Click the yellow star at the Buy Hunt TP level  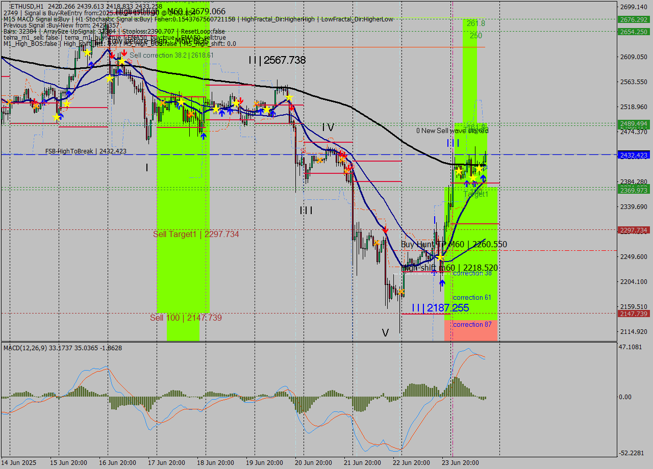440,257
